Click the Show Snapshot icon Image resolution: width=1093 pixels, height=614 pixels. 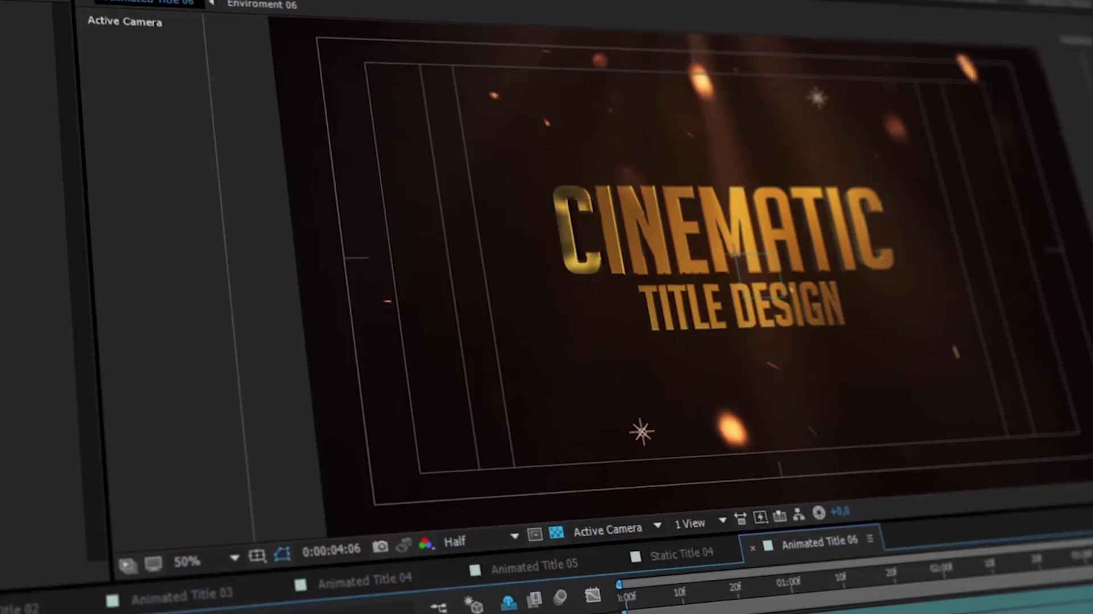[x=404, y=545]
